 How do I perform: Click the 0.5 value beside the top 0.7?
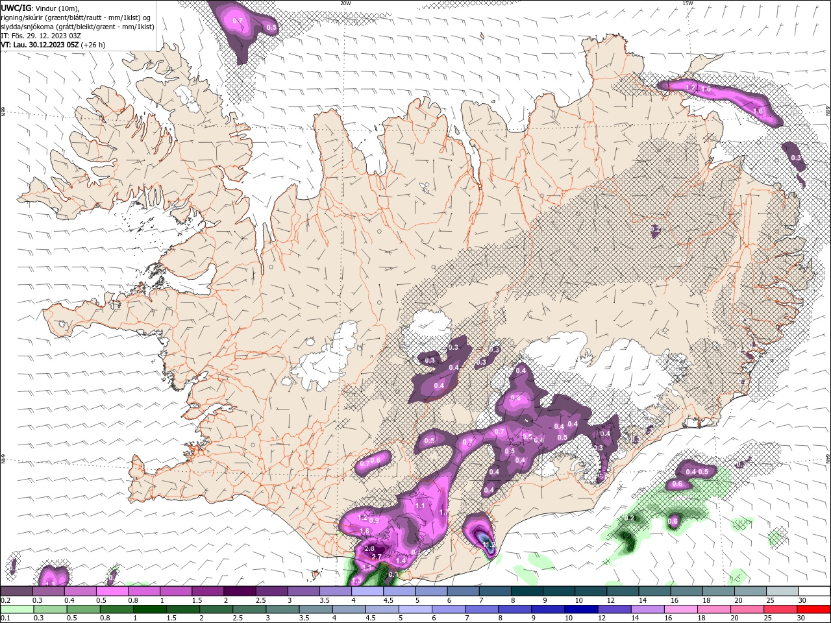click(271, 27)
